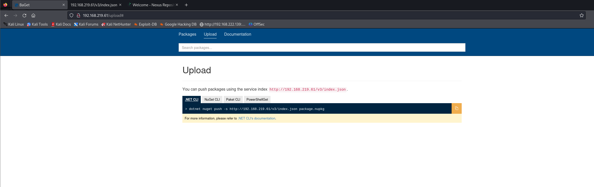594x187 pixels.
Task: Click the insecure connection padlock icon
Action: pyautogui.click(x=78, y=15)
